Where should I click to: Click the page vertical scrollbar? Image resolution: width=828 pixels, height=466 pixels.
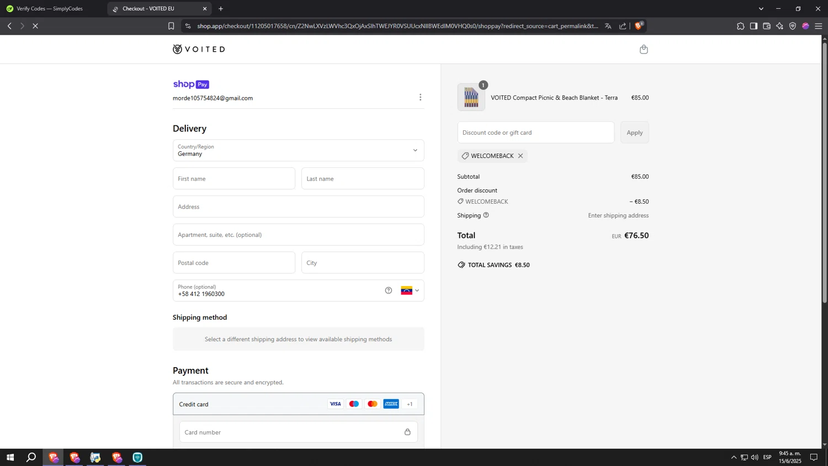pos(825,173)
